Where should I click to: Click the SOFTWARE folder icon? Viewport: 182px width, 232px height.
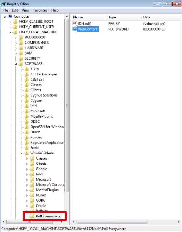21,64
